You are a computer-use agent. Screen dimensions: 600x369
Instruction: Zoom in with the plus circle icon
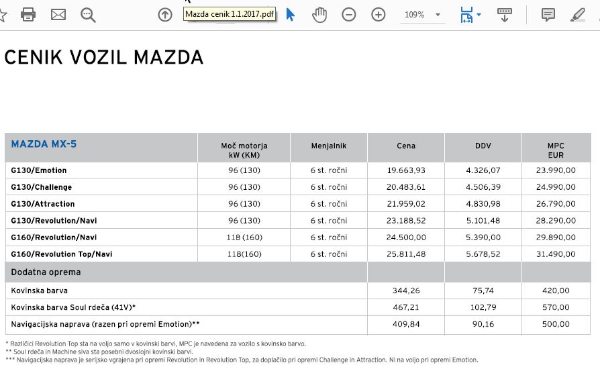(378, 15)
